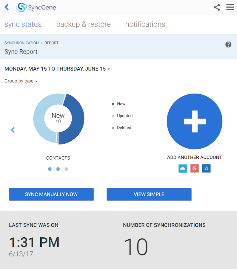Switch to sync status tab
The height and width of the screenshot is (269, 237).
point(23,24)
